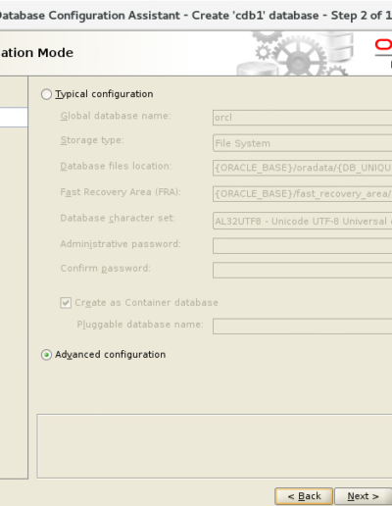Click the Typical configuration label text
392x506 pixels.
click(x=104, y=94)
